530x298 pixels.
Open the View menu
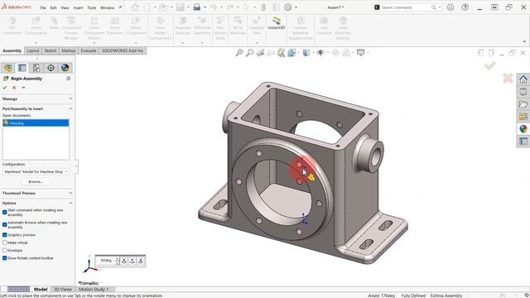pyautogui.click(x=65, y=7)
